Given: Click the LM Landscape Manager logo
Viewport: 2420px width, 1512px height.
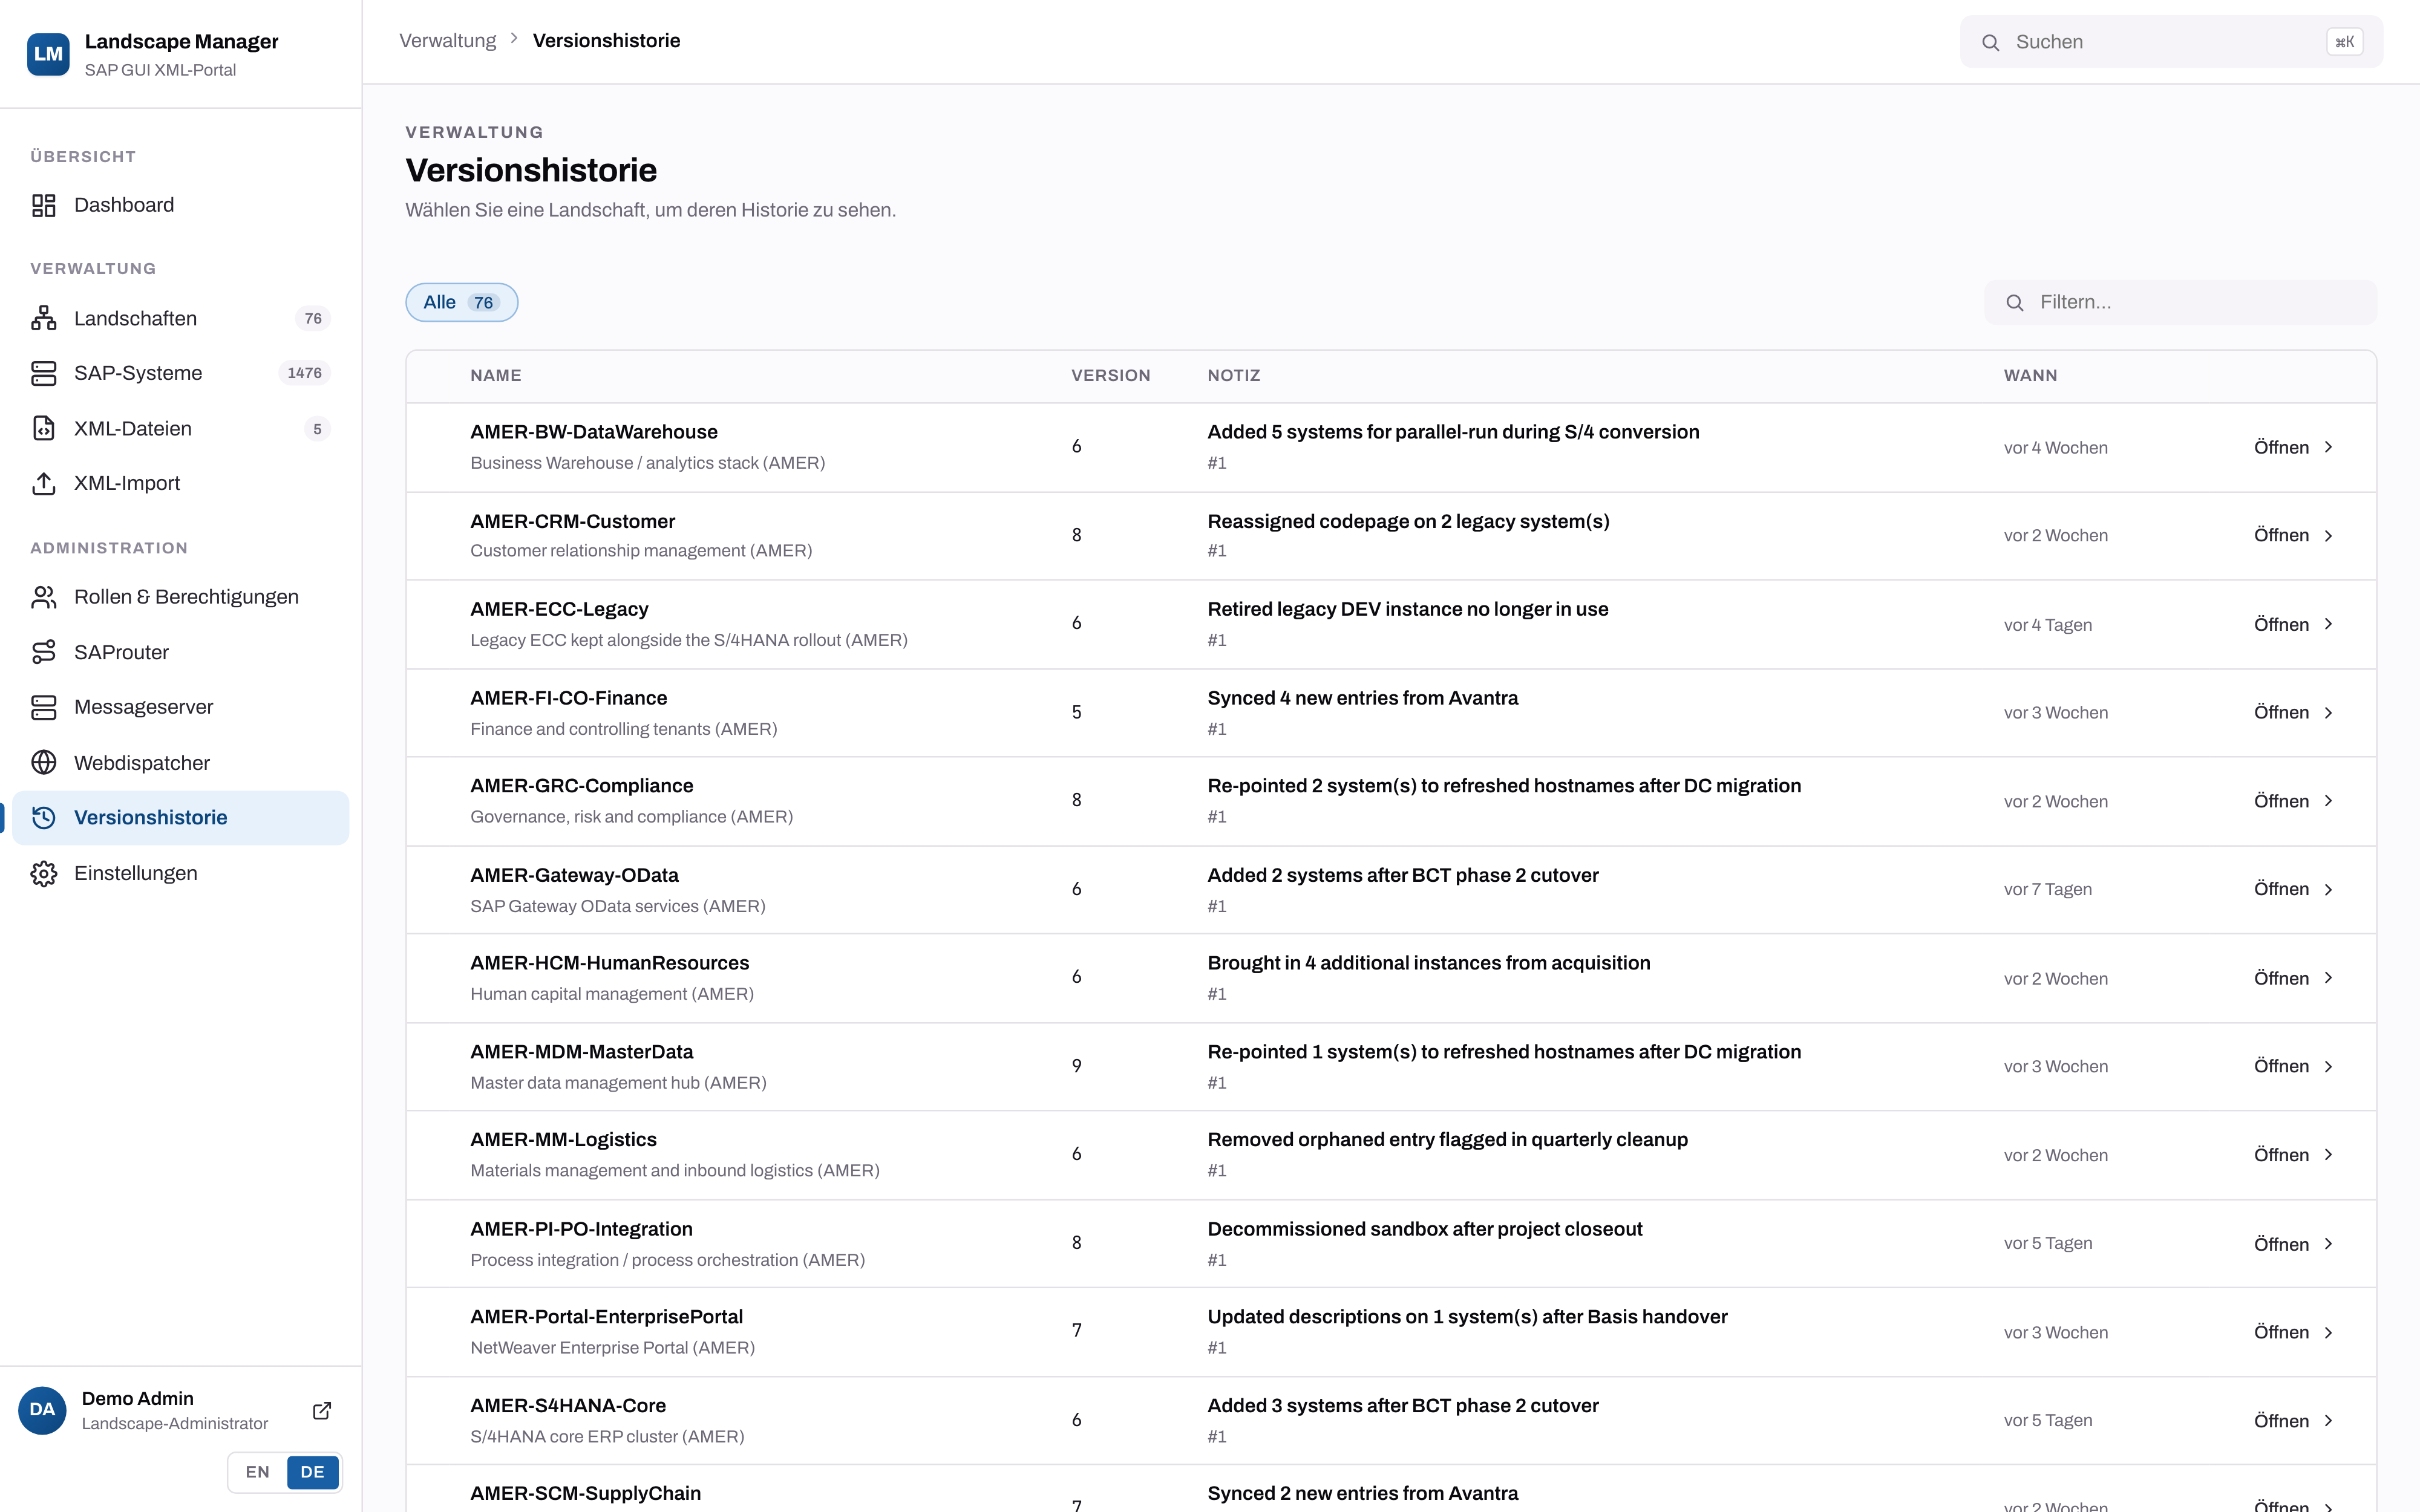Looking at the screenshot, I should 48,54.
